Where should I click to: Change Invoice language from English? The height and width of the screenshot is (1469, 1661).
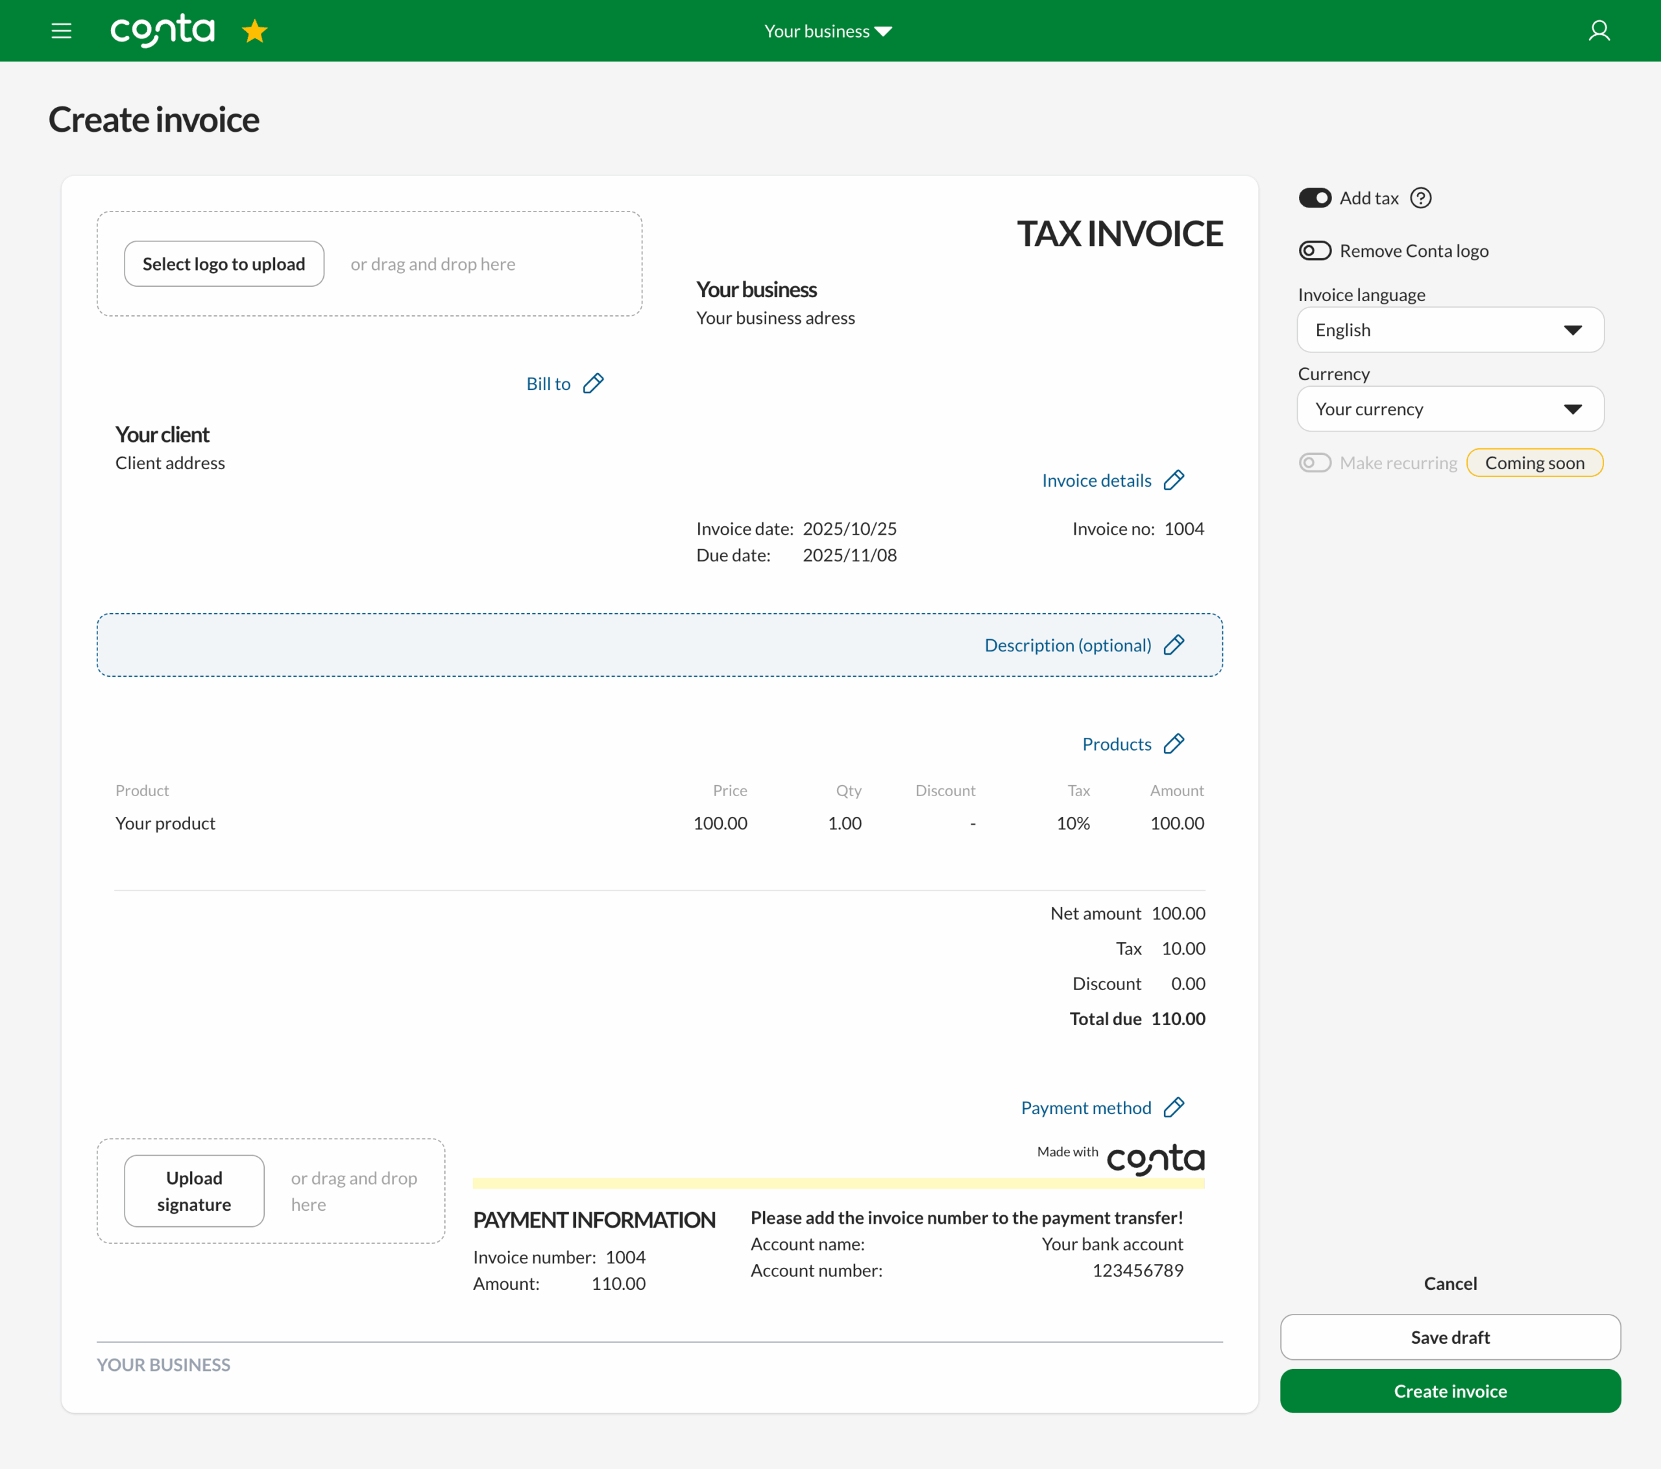coord(1449,330)
